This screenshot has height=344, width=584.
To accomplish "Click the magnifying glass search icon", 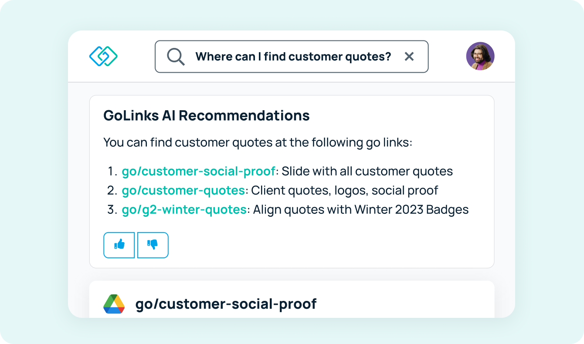I will point(176,57).
